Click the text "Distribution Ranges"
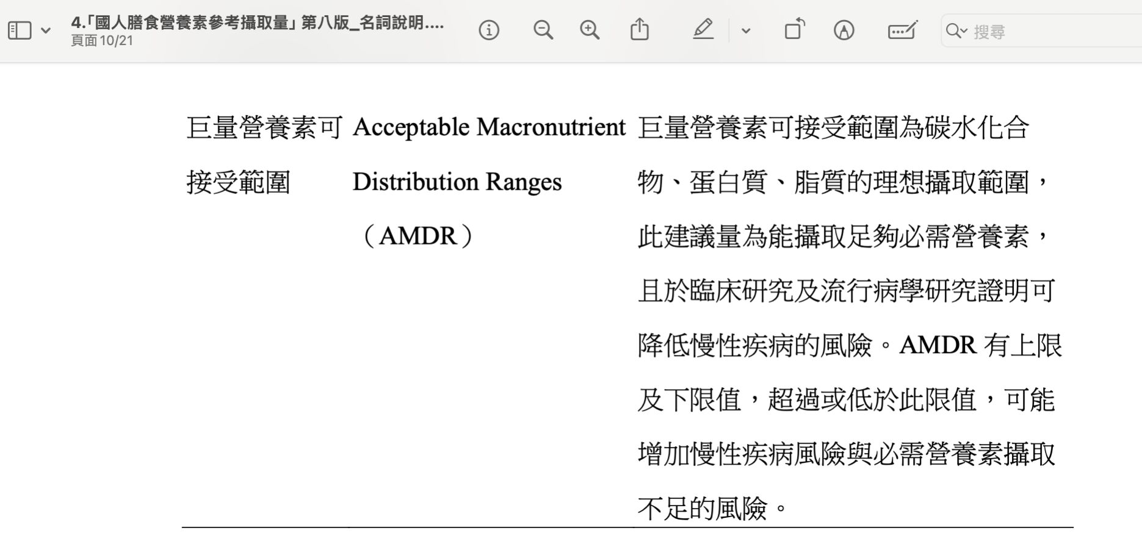This screenshot has width=1142, height=547. click(x=457, y=182)
